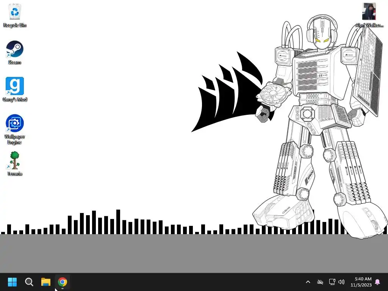Click the Recycle Bin label text
The height and width of the screenshot is (291, 388).
coord(15,25)
